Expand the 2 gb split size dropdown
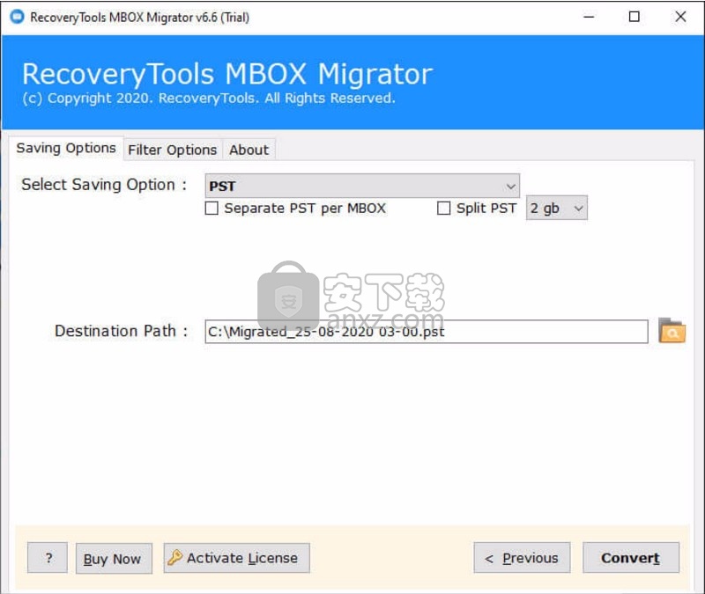This screenshot has width=705, height=594. (x=556, y=209)
